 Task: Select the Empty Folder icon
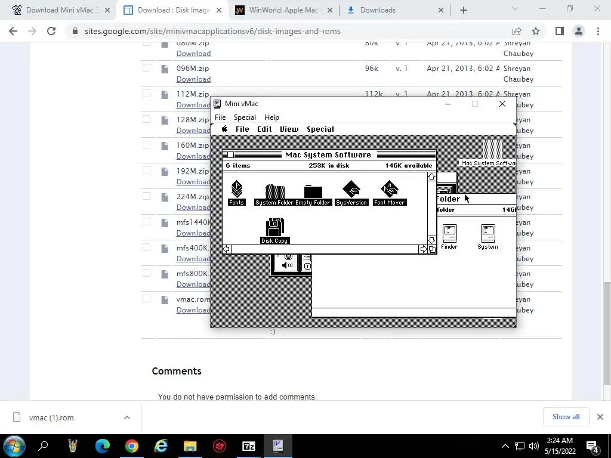coord(313,191)
